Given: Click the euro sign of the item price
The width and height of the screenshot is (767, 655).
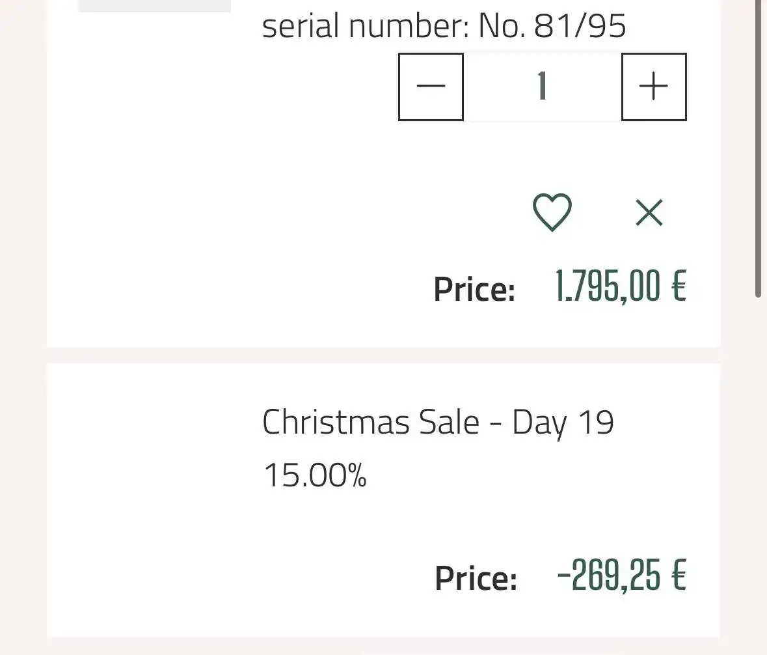Looking at the screenshot, I should [679, 286].
